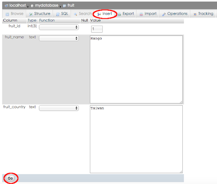Click the localhost server icon in breadcrumb
Screen dimensions: 217x184
point(7,6)
